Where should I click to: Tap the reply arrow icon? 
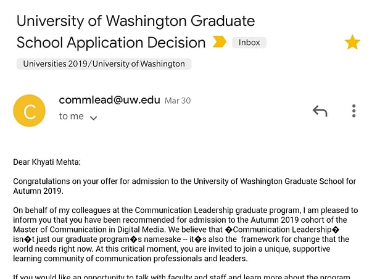[320, 111]
